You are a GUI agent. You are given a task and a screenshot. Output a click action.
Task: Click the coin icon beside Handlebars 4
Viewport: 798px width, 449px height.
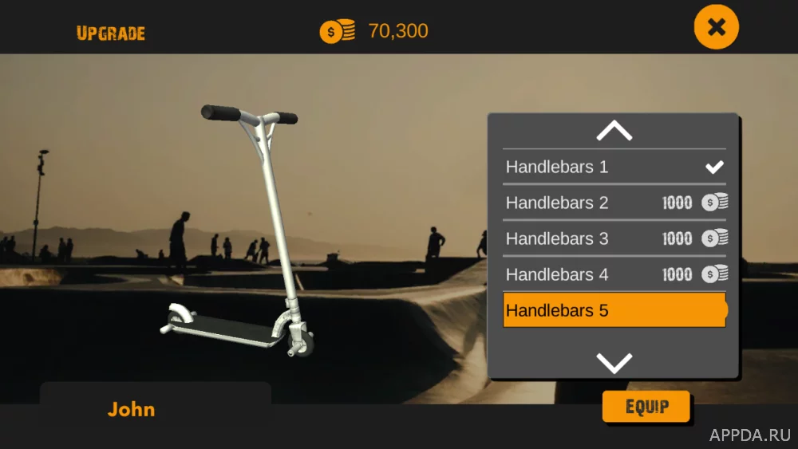click(714, 274)
